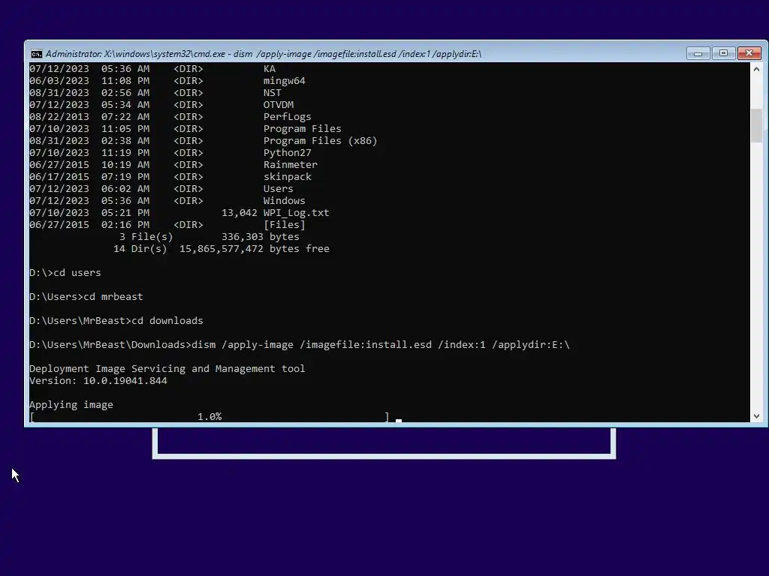Click the scrollbar up arrow

pyautogui.click(x=756, y=69)
